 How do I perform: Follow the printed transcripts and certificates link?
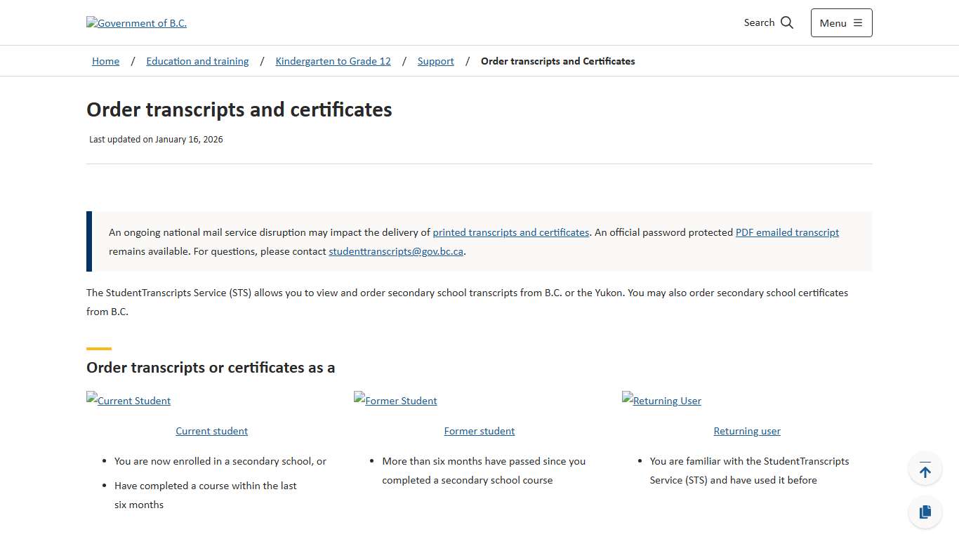(510, 232)
